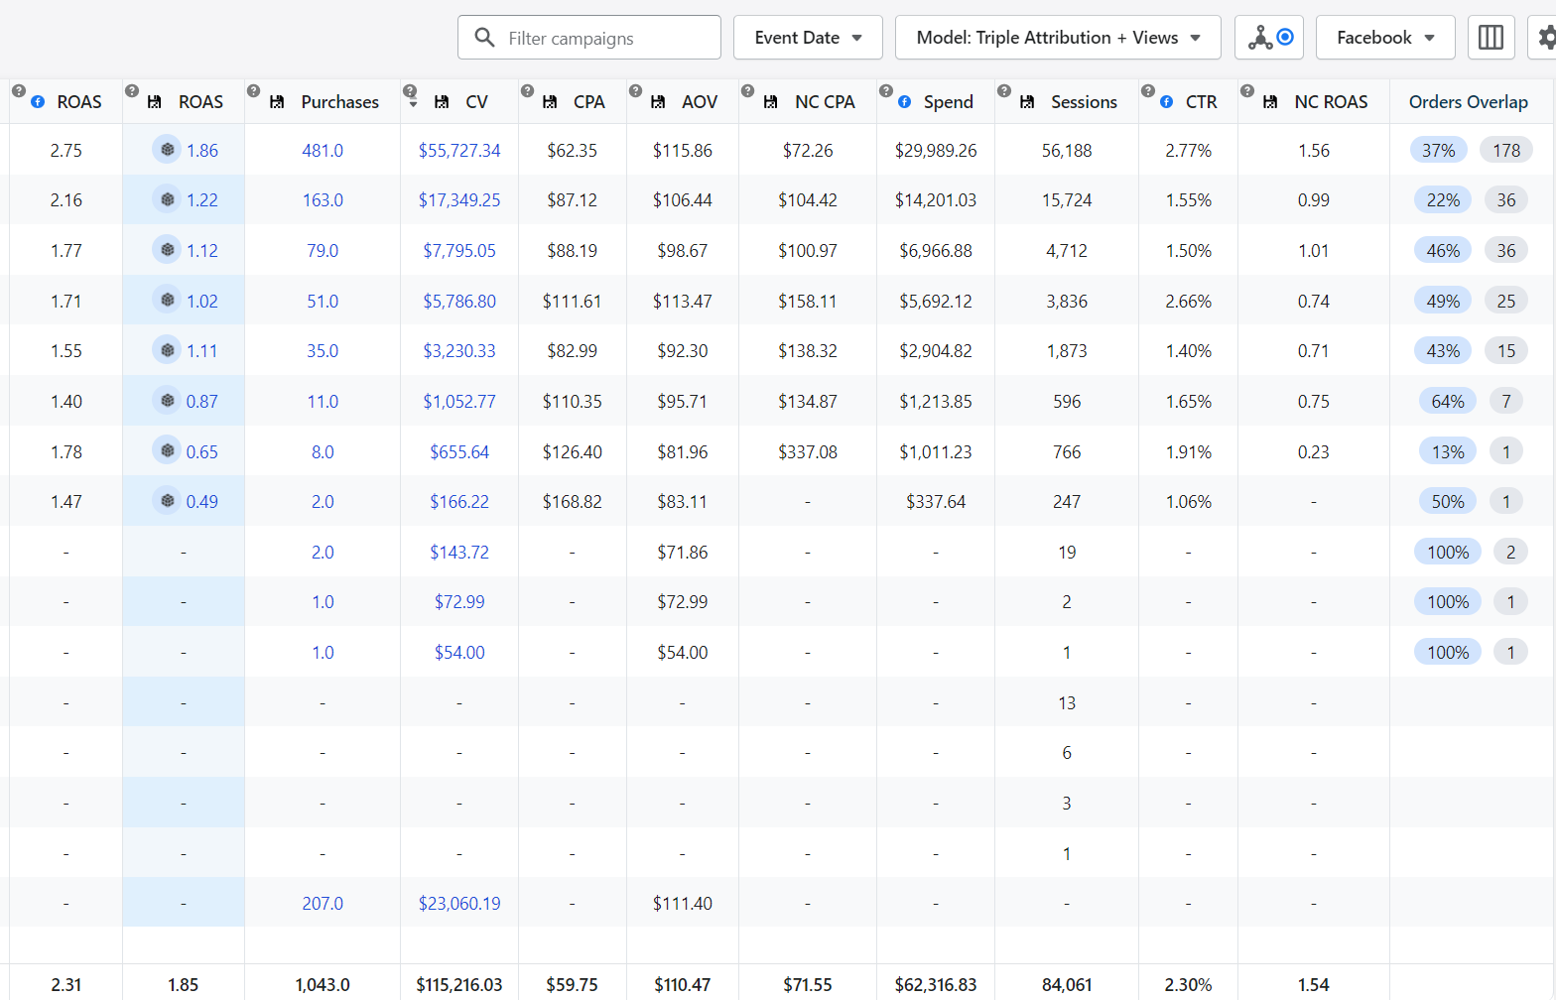This screenshot has width=1556, height=1000.
Task: Open the 481.0 purchases link
Action: pos(323,151)
